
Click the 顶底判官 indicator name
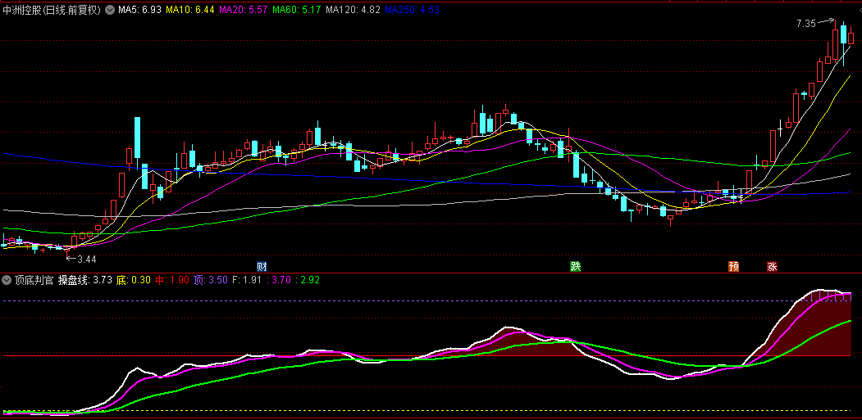34,280
